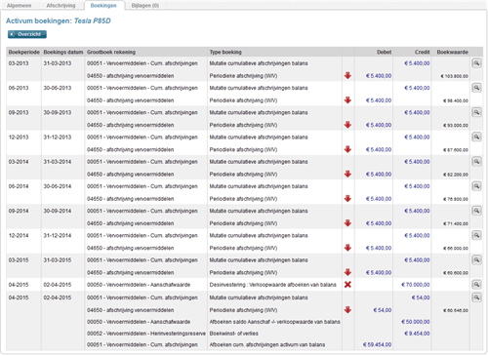Click Boekwinst- of verlies booking type
Image resolution: width=488 pixels, height=356 pixels.
pyautogui.click(x=233, y=334)
